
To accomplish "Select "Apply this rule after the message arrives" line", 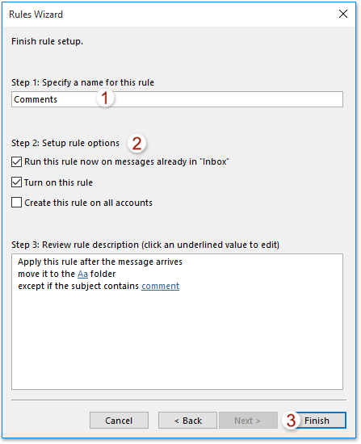I will point(100,262).
